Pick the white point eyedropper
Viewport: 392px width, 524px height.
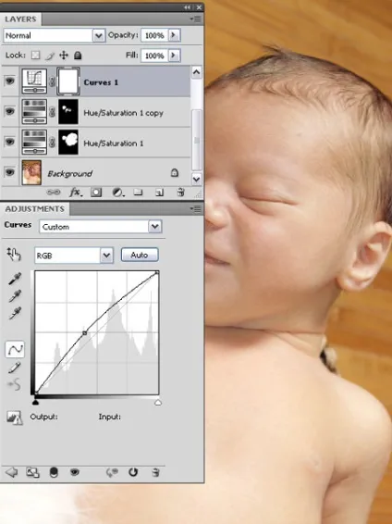[15, 313]
